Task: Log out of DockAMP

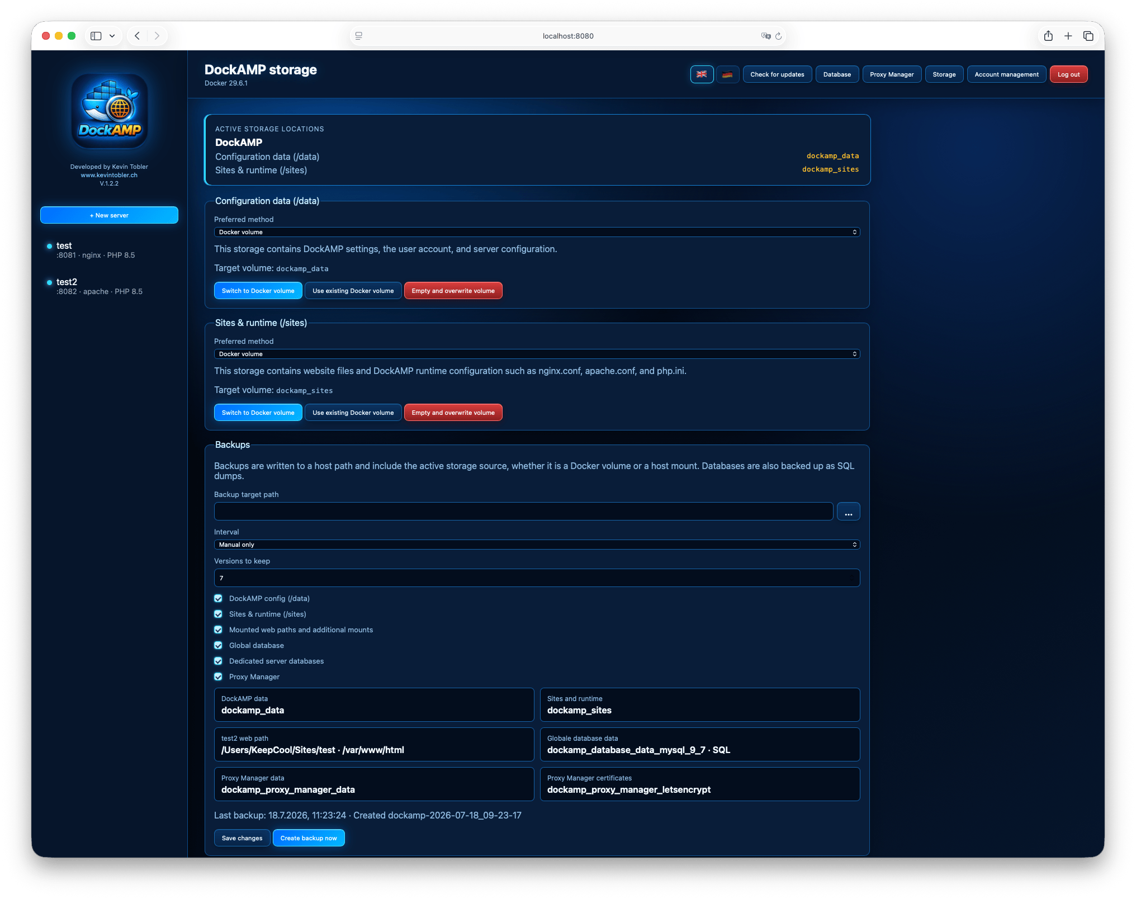Action: (x=1068, y=74)
